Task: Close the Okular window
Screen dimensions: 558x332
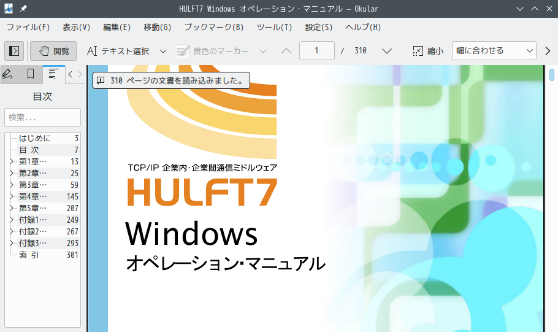Action: [x=549, y=9]
